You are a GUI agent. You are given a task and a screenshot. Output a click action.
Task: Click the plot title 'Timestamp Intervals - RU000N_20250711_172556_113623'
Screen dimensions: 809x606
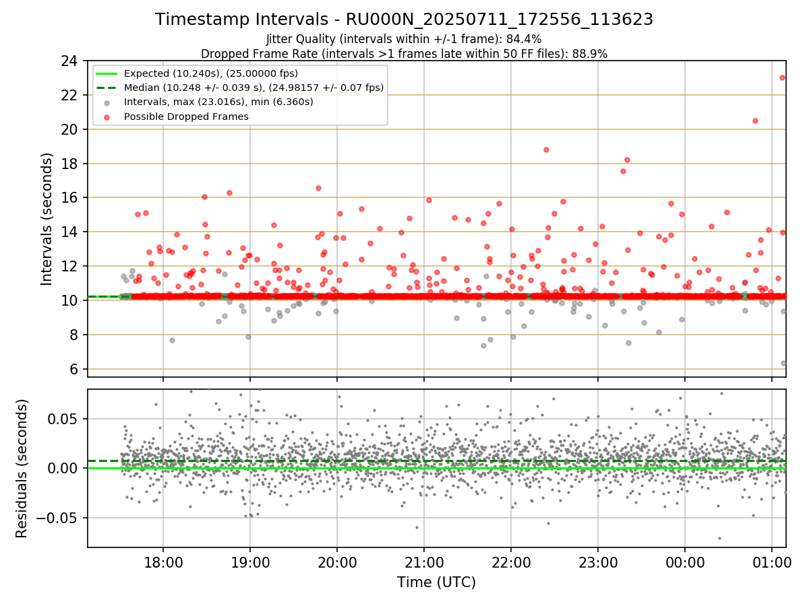tap(404, 20)
